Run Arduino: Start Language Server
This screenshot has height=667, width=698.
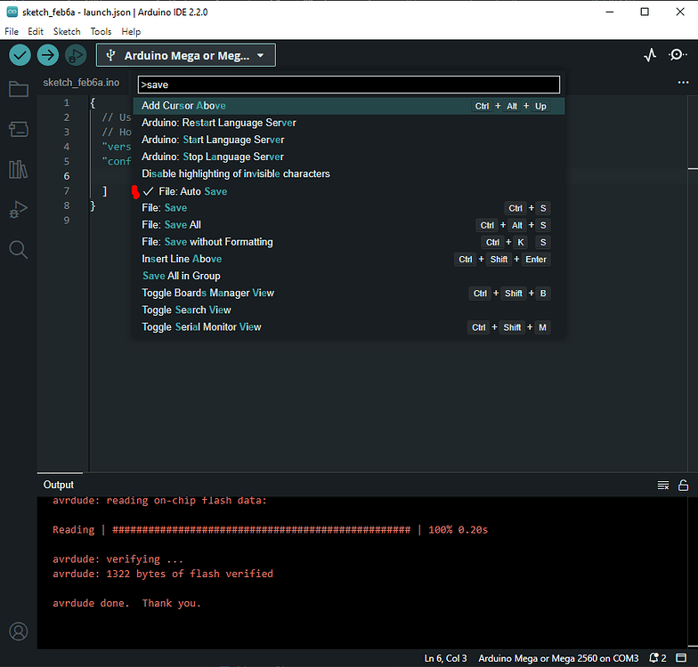(349, 140)
